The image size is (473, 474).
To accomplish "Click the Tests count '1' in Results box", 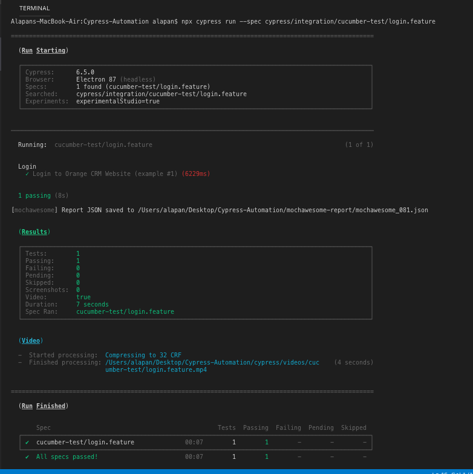I will pos(77,254).
